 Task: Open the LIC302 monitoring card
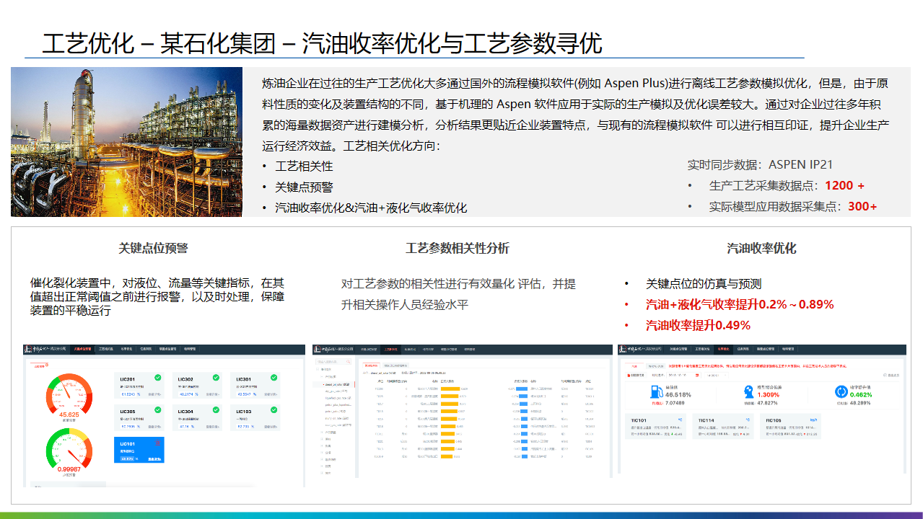click(x=197, y=386)
